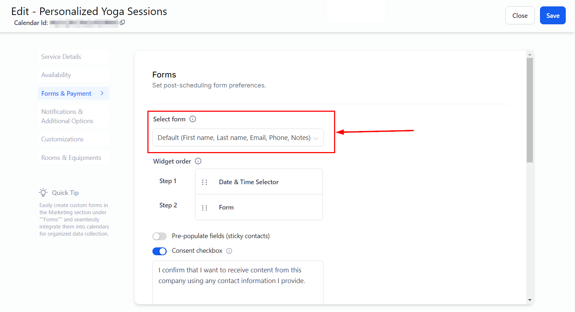Go to the Availability section

(56, 75)
